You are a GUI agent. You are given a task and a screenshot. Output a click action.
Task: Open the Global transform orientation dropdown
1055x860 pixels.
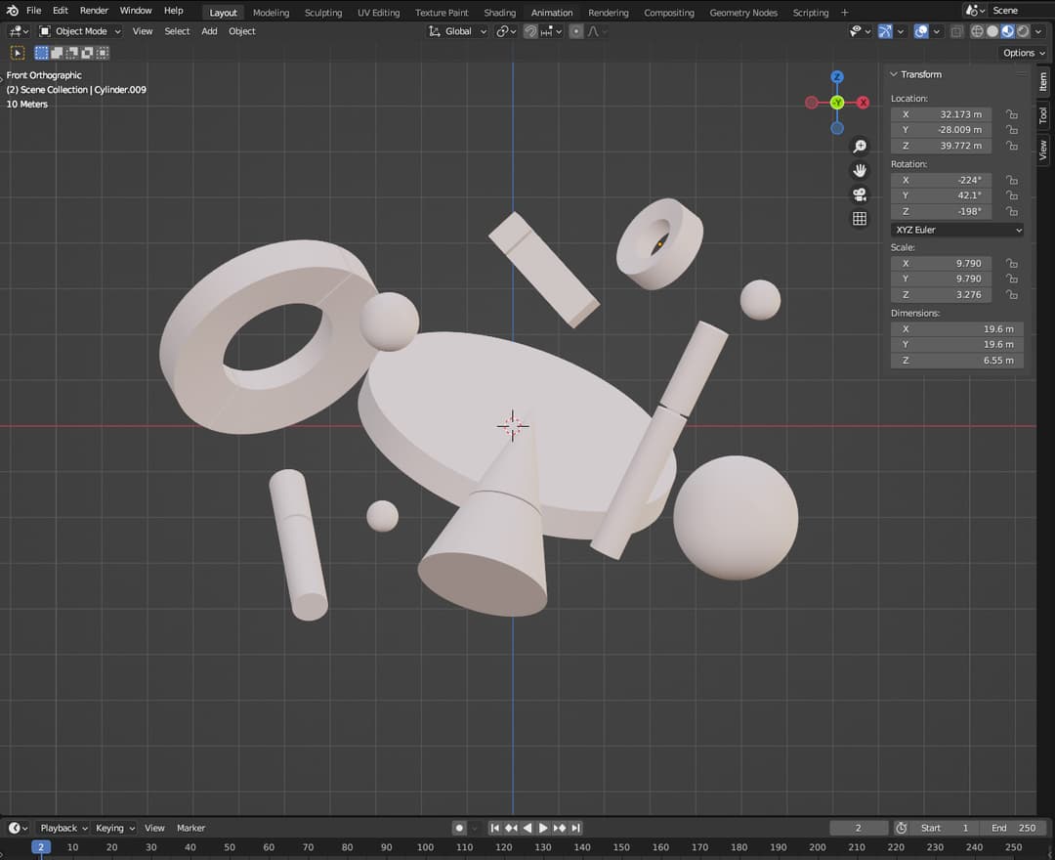(x=457, y=30)
